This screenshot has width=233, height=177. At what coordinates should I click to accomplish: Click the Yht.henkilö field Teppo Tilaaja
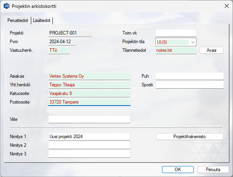coord(89,85)
